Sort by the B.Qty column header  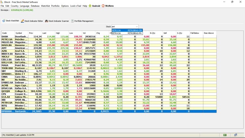(x=156, y=33)
